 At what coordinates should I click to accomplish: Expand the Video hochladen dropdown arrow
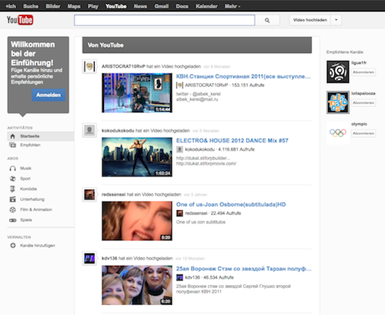point(336,20)
